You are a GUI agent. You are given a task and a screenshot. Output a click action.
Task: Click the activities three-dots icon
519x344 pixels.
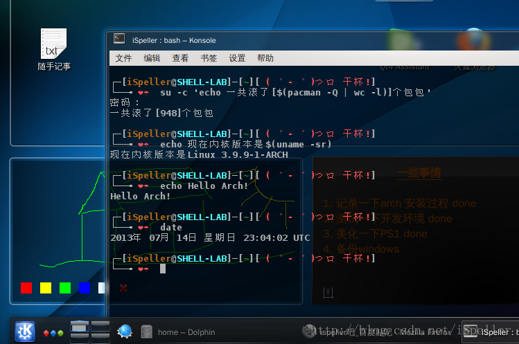click(53, 333)
